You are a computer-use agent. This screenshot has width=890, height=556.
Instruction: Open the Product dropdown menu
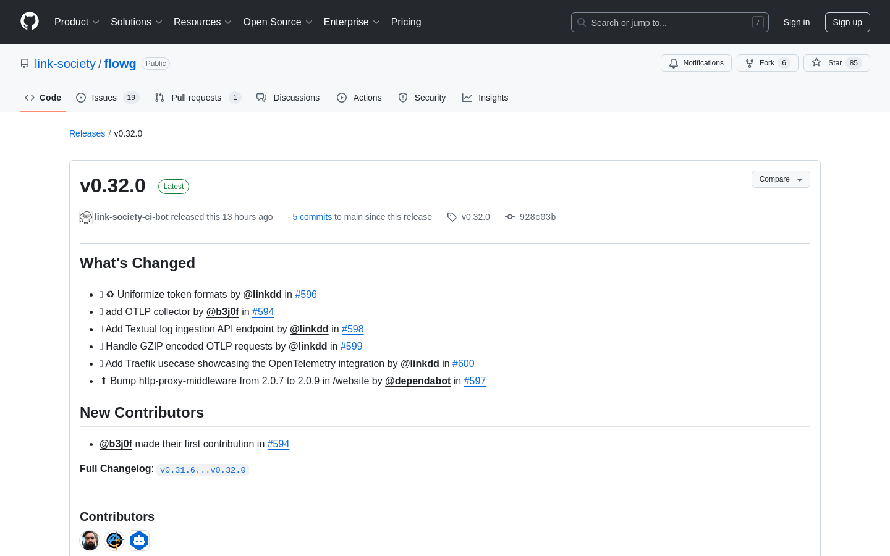(x=77, y=22)
